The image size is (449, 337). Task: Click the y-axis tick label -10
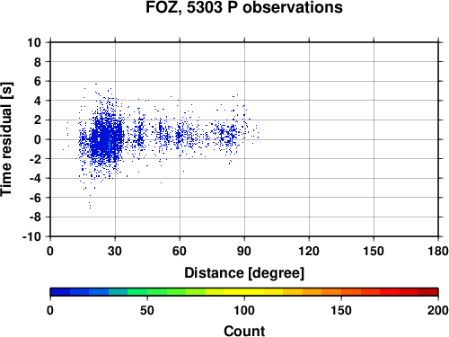click(x=32, y=236)
